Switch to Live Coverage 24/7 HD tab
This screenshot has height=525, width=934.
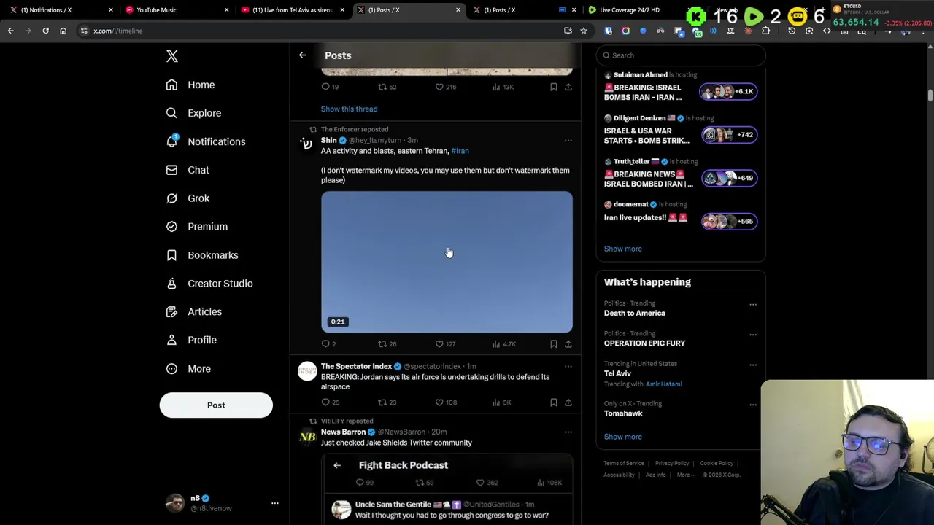tap(628, 10)
